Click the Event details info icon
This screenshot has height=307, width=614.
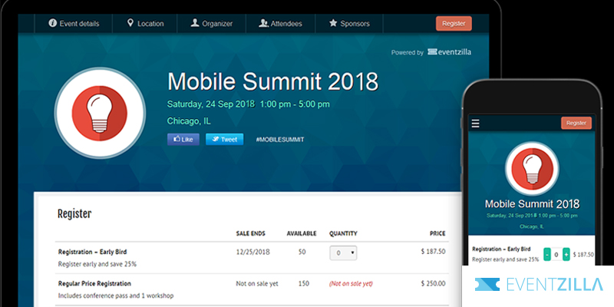[53, 23]
